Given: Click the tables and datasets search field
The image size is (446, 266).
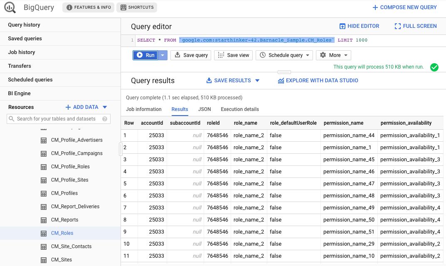Looking at the screenshot, I should pyautogui.click(x=59, y=119).
